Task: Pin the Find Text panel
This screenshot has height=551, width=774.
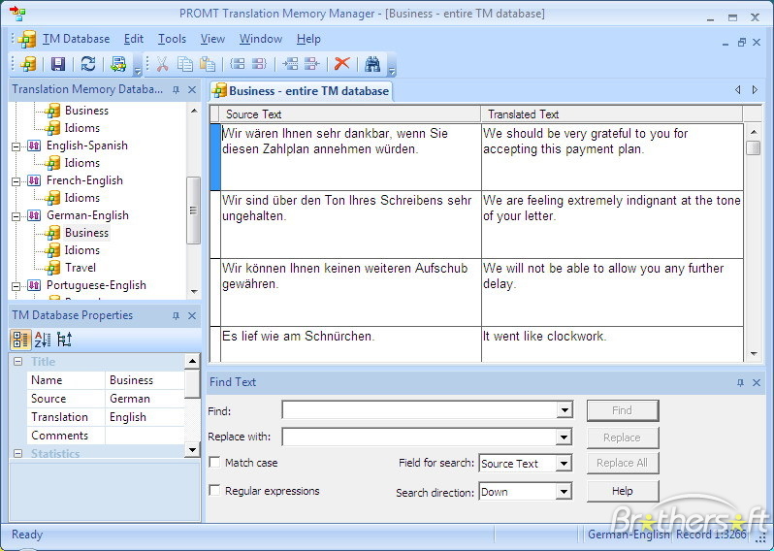Action: pos(741,382)
